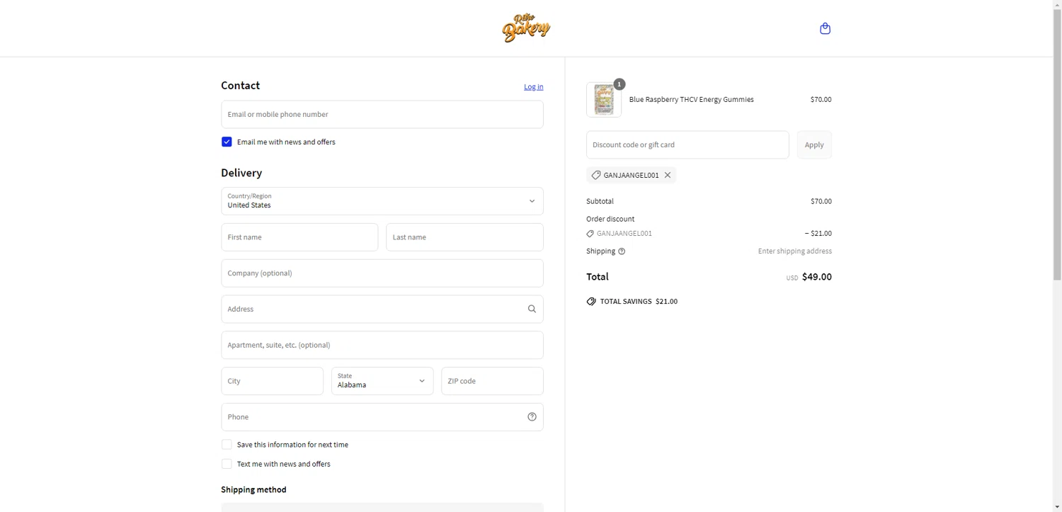Focus the Apartment, suite, etc. field
Image resolution: width=1062 pixels, height=512 pixels.
coord(382,345)
